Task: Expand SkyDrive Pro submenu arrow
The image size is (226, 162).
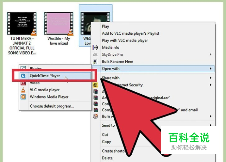Action: point(211,54)
